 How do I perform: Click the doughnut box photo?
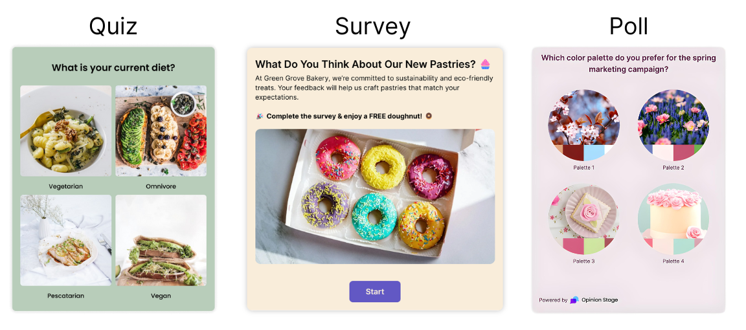(374, 196)
